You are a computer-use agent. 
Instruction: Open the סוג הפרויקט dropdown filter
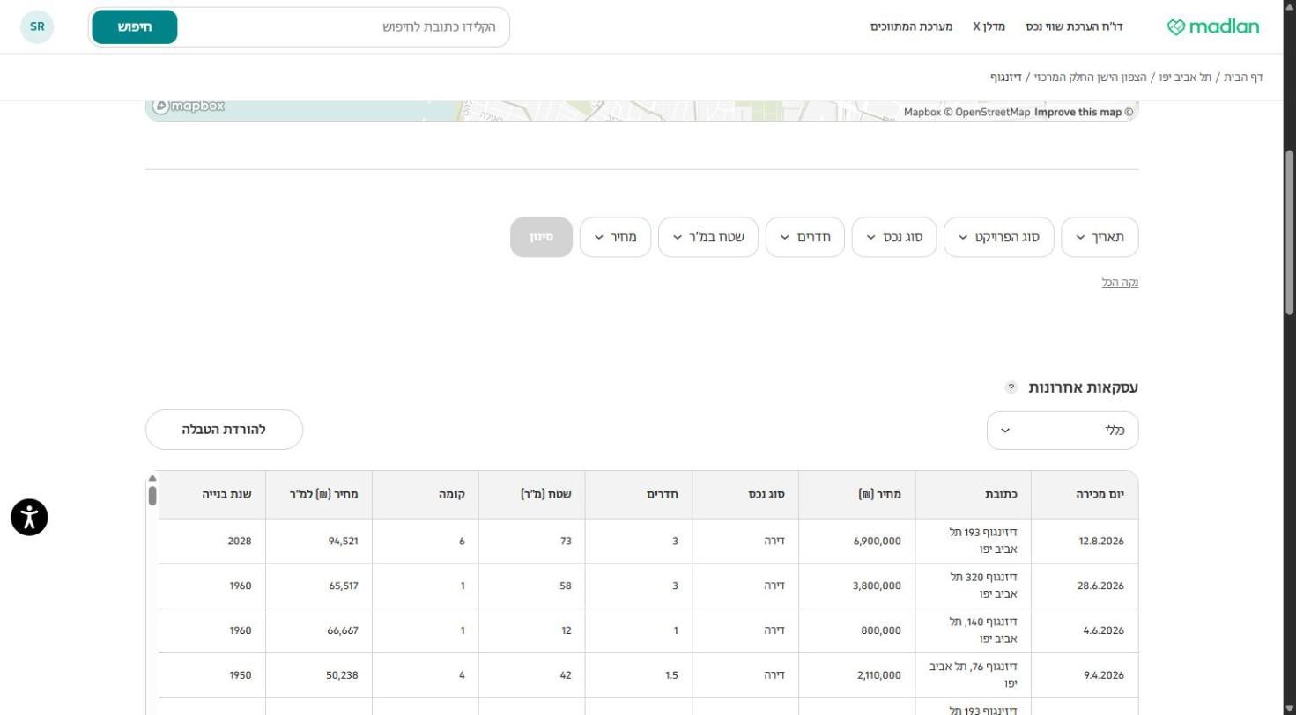click(998, 237)
